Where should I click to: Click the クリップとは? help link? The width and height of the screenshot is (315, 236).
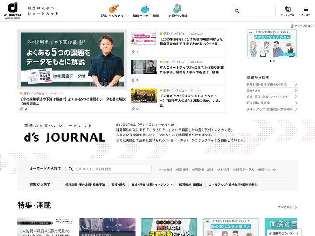pos(301,26)
